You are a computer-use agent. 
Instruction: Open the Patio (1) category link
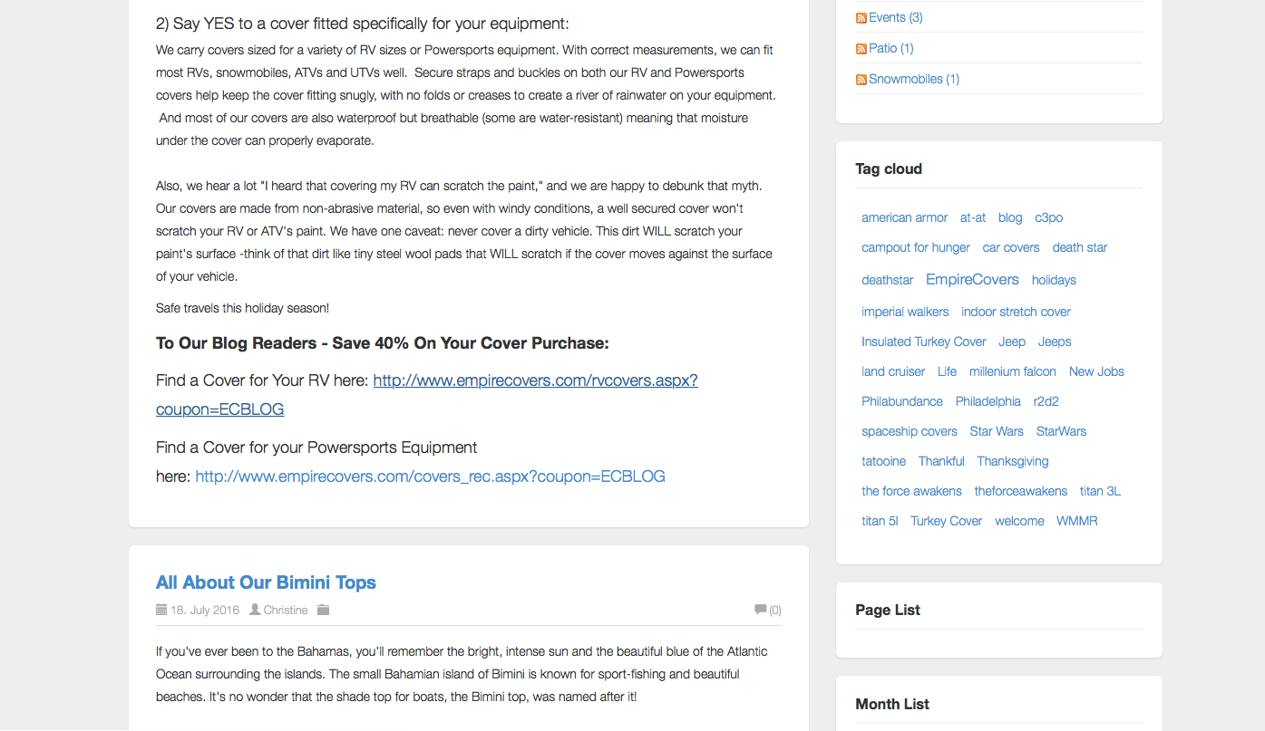[890, 48]
